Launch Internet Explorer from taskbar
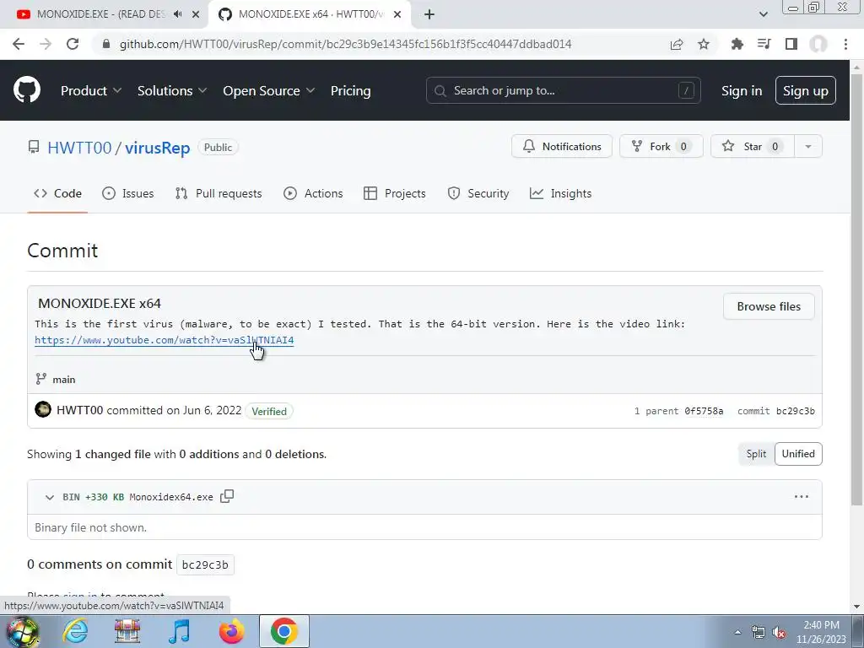Image resolution: width=864 pixels, height=648 pixels. coord(75,631)
